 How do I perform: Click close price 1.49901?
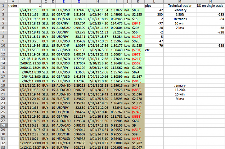click(x=116, y=15)
